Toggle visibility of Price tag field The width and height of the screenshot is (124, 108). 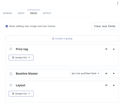106,49
